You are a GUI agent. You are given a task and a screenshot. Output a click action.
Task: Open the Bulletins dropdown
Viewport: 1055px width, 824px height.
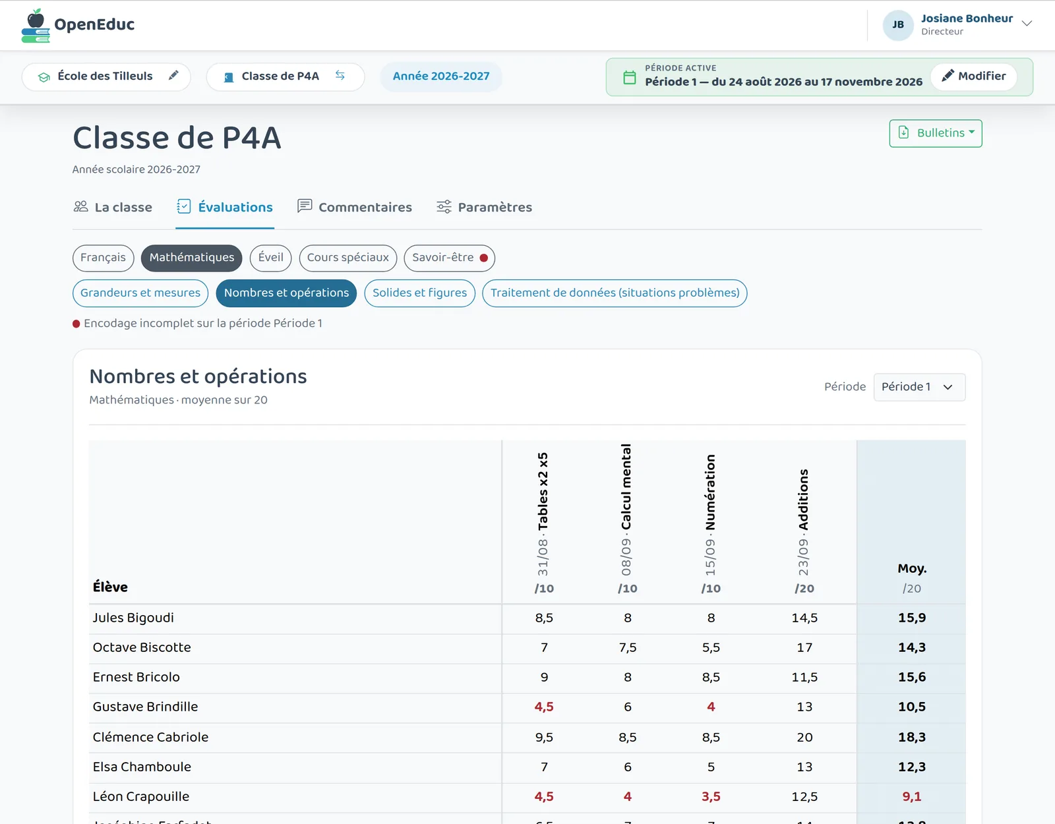coord(936,133)
